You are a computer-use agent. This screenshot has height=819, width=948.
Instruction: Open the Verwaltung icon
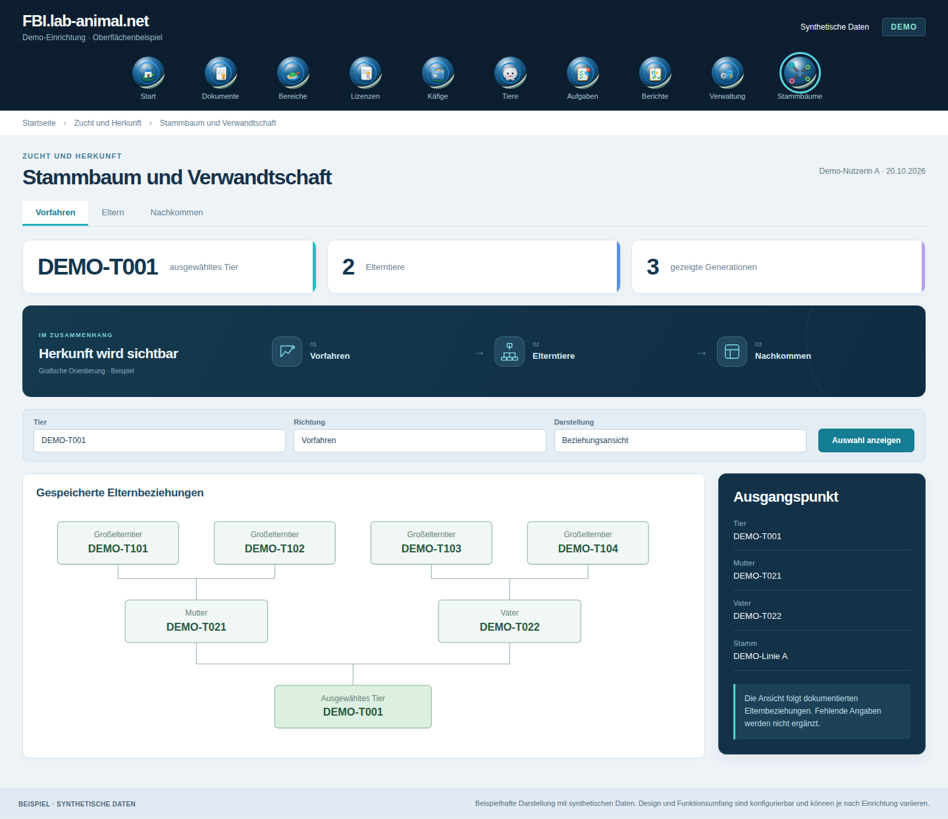727,73
